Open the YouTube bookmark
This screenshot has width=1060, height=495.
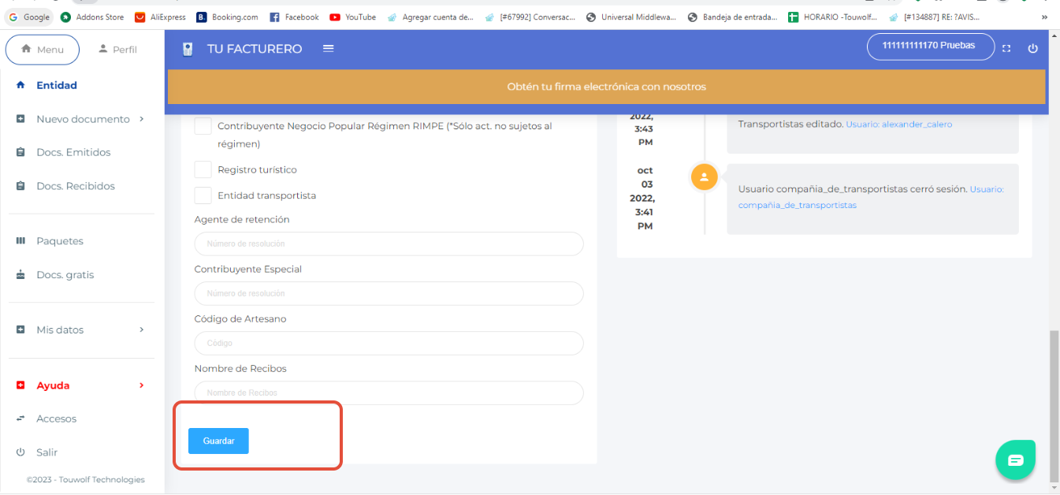352,17
